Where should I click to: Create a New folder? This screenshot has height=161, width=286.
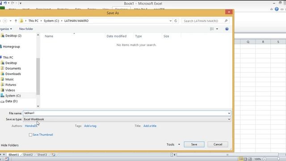pos(26,29)
